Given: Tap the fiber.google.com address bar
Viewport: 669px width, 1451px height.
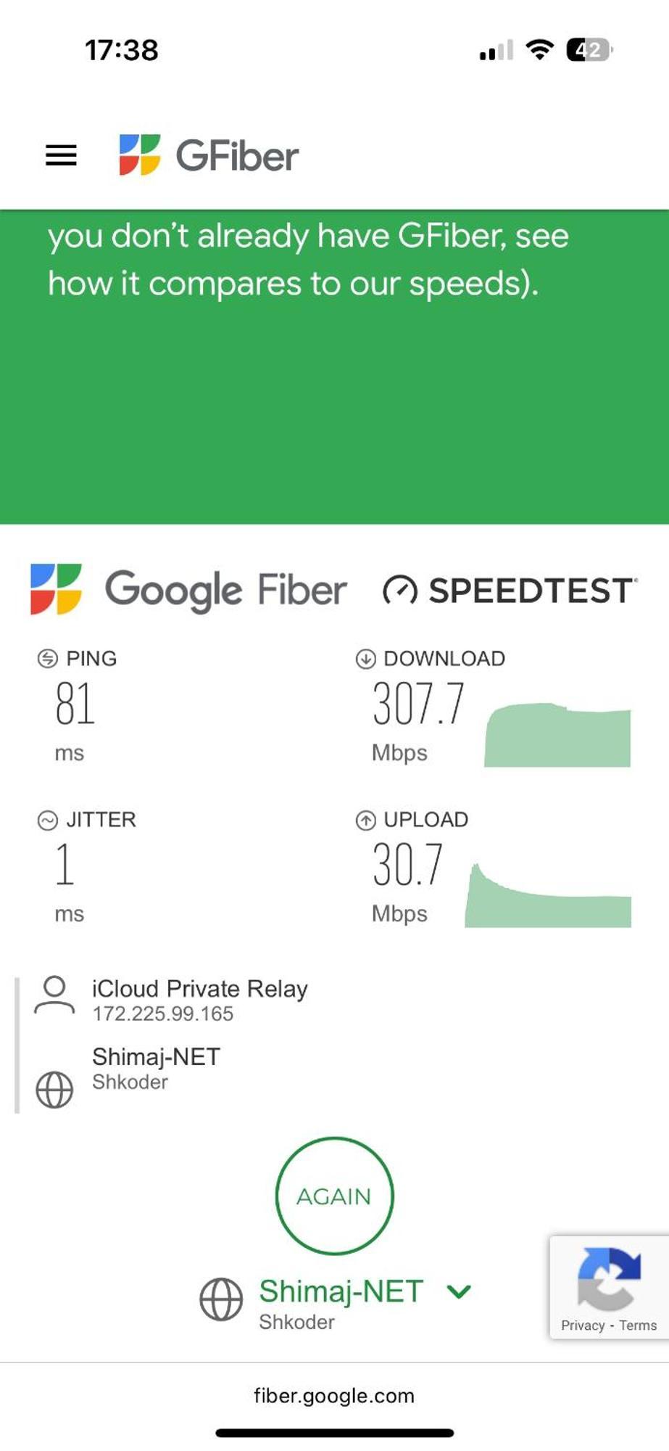Looking at the screenshot, I should [334, 1396].
